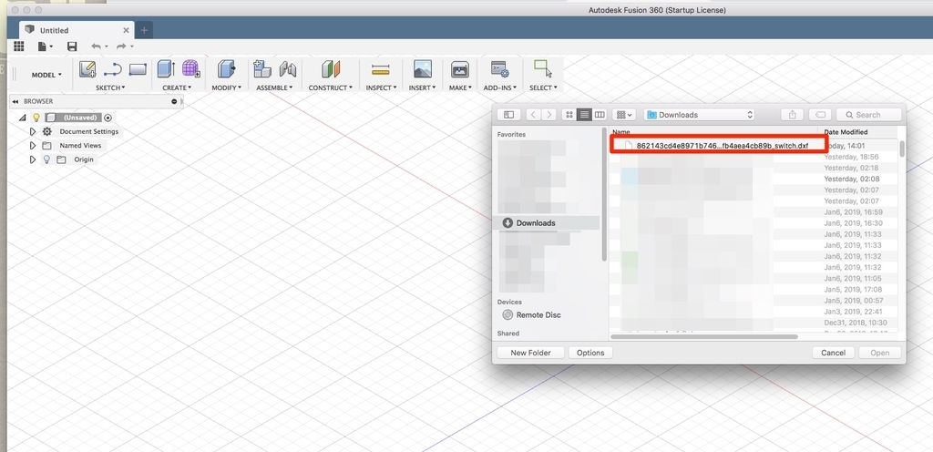
Task: Expand the Document Settings tree node
Action: tap(33, 131)
